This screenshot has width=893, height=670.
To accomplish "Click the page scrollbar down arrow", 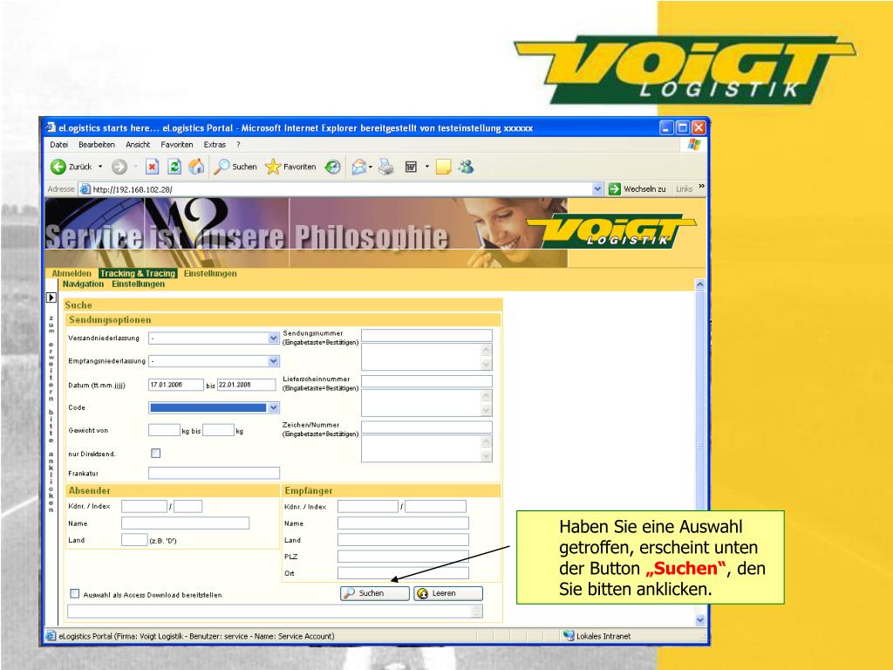I will coord(700,619).
